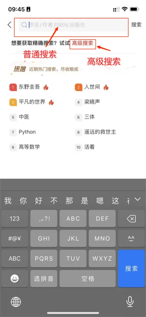Switch keyboard to #@¥ symbols mode
The width and height of the screenshot is (146, 317).
pos(15,238)
